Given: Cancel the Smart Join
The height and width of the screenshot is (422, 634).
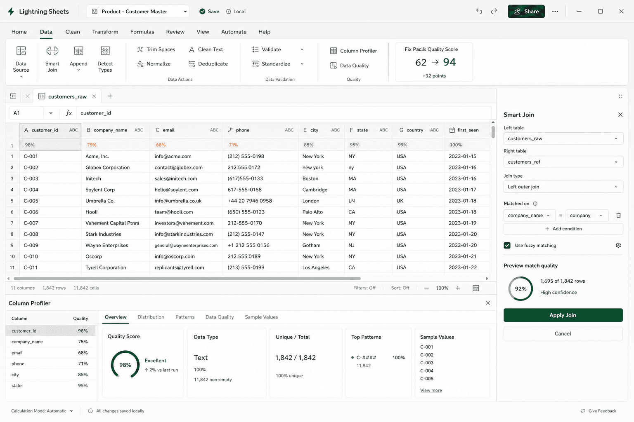Looking at the screenshot, I should coord(563,333).
